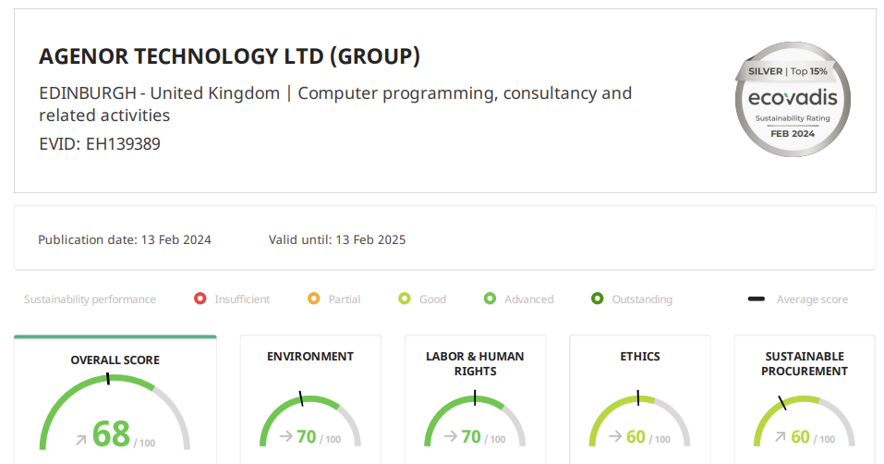Click the light green Good legend circle
The width and height of the screenshot is (884, 464).
click(404, 299)
